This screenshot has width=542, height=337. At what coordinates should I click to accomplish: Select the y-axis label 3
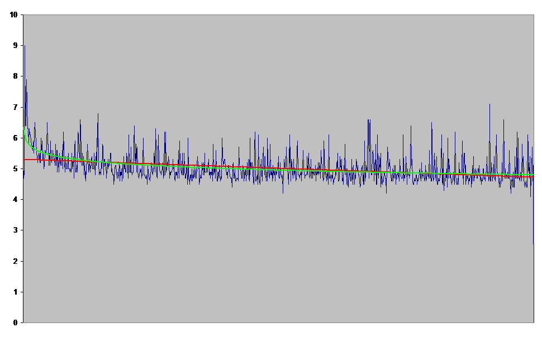[x=15, y=230]
